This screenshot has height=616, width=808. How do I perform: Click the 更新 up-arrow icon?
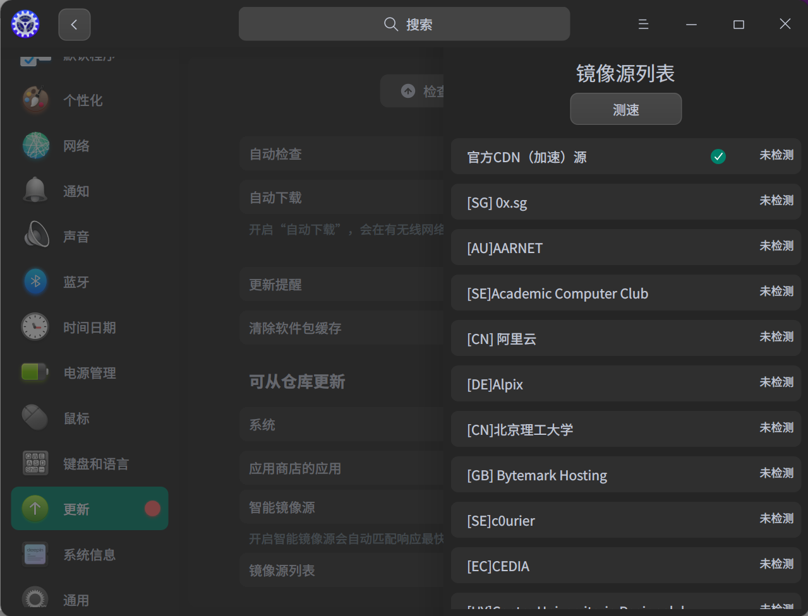[35, 509]
